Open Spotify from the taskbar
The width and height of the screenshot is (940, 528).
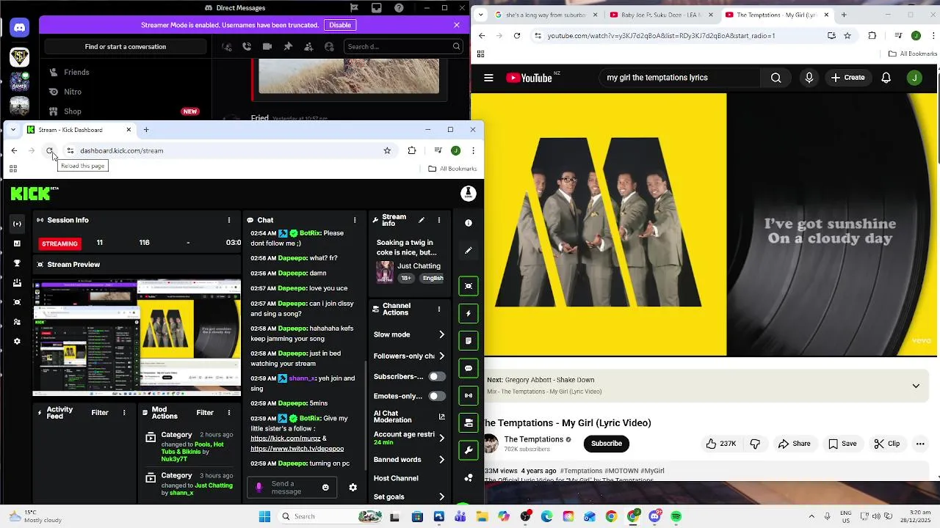pyautogui.click(x=676, y=516)
